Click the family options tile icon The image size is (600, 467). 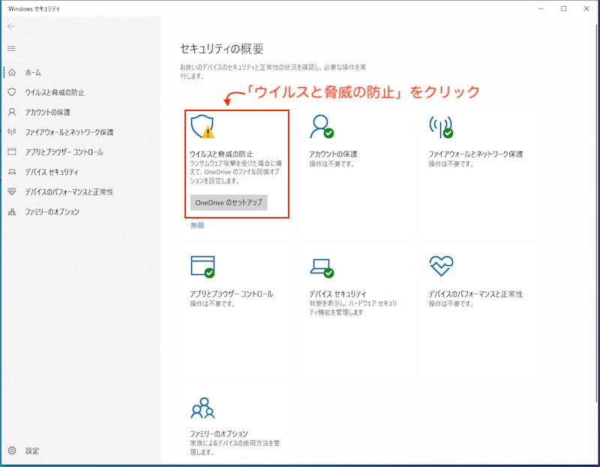202,408
